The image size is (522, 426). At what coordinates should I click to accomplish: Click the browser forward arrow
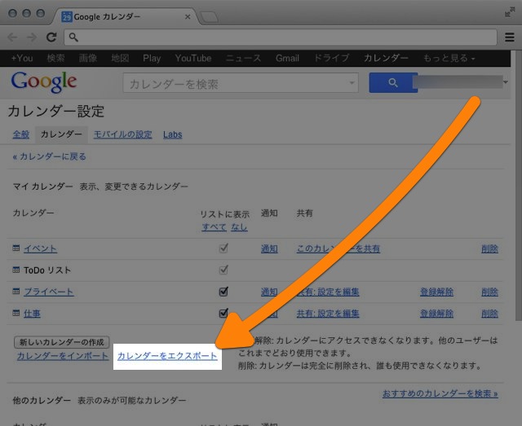tap(32, 37)
